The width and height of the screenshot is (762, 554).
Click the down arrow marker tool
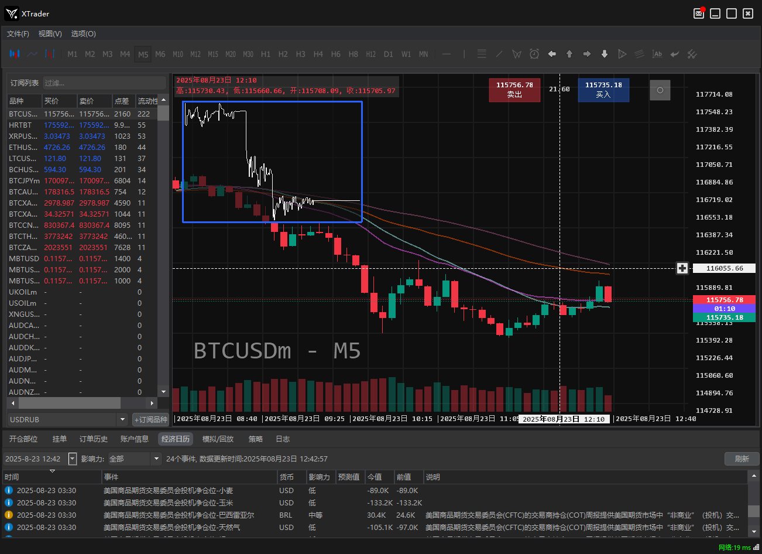[x=605, y=54]
